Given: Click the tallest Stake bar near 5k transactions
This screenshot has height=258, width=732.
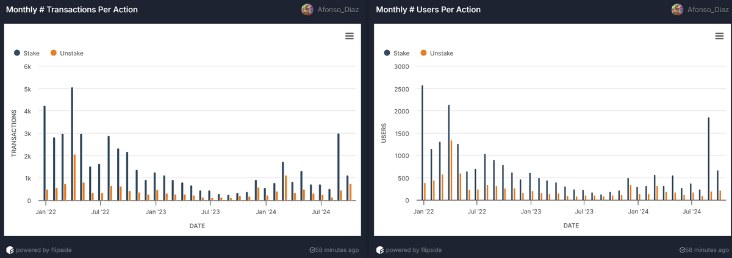Looking at the screenshot, I should click(72, 144).
